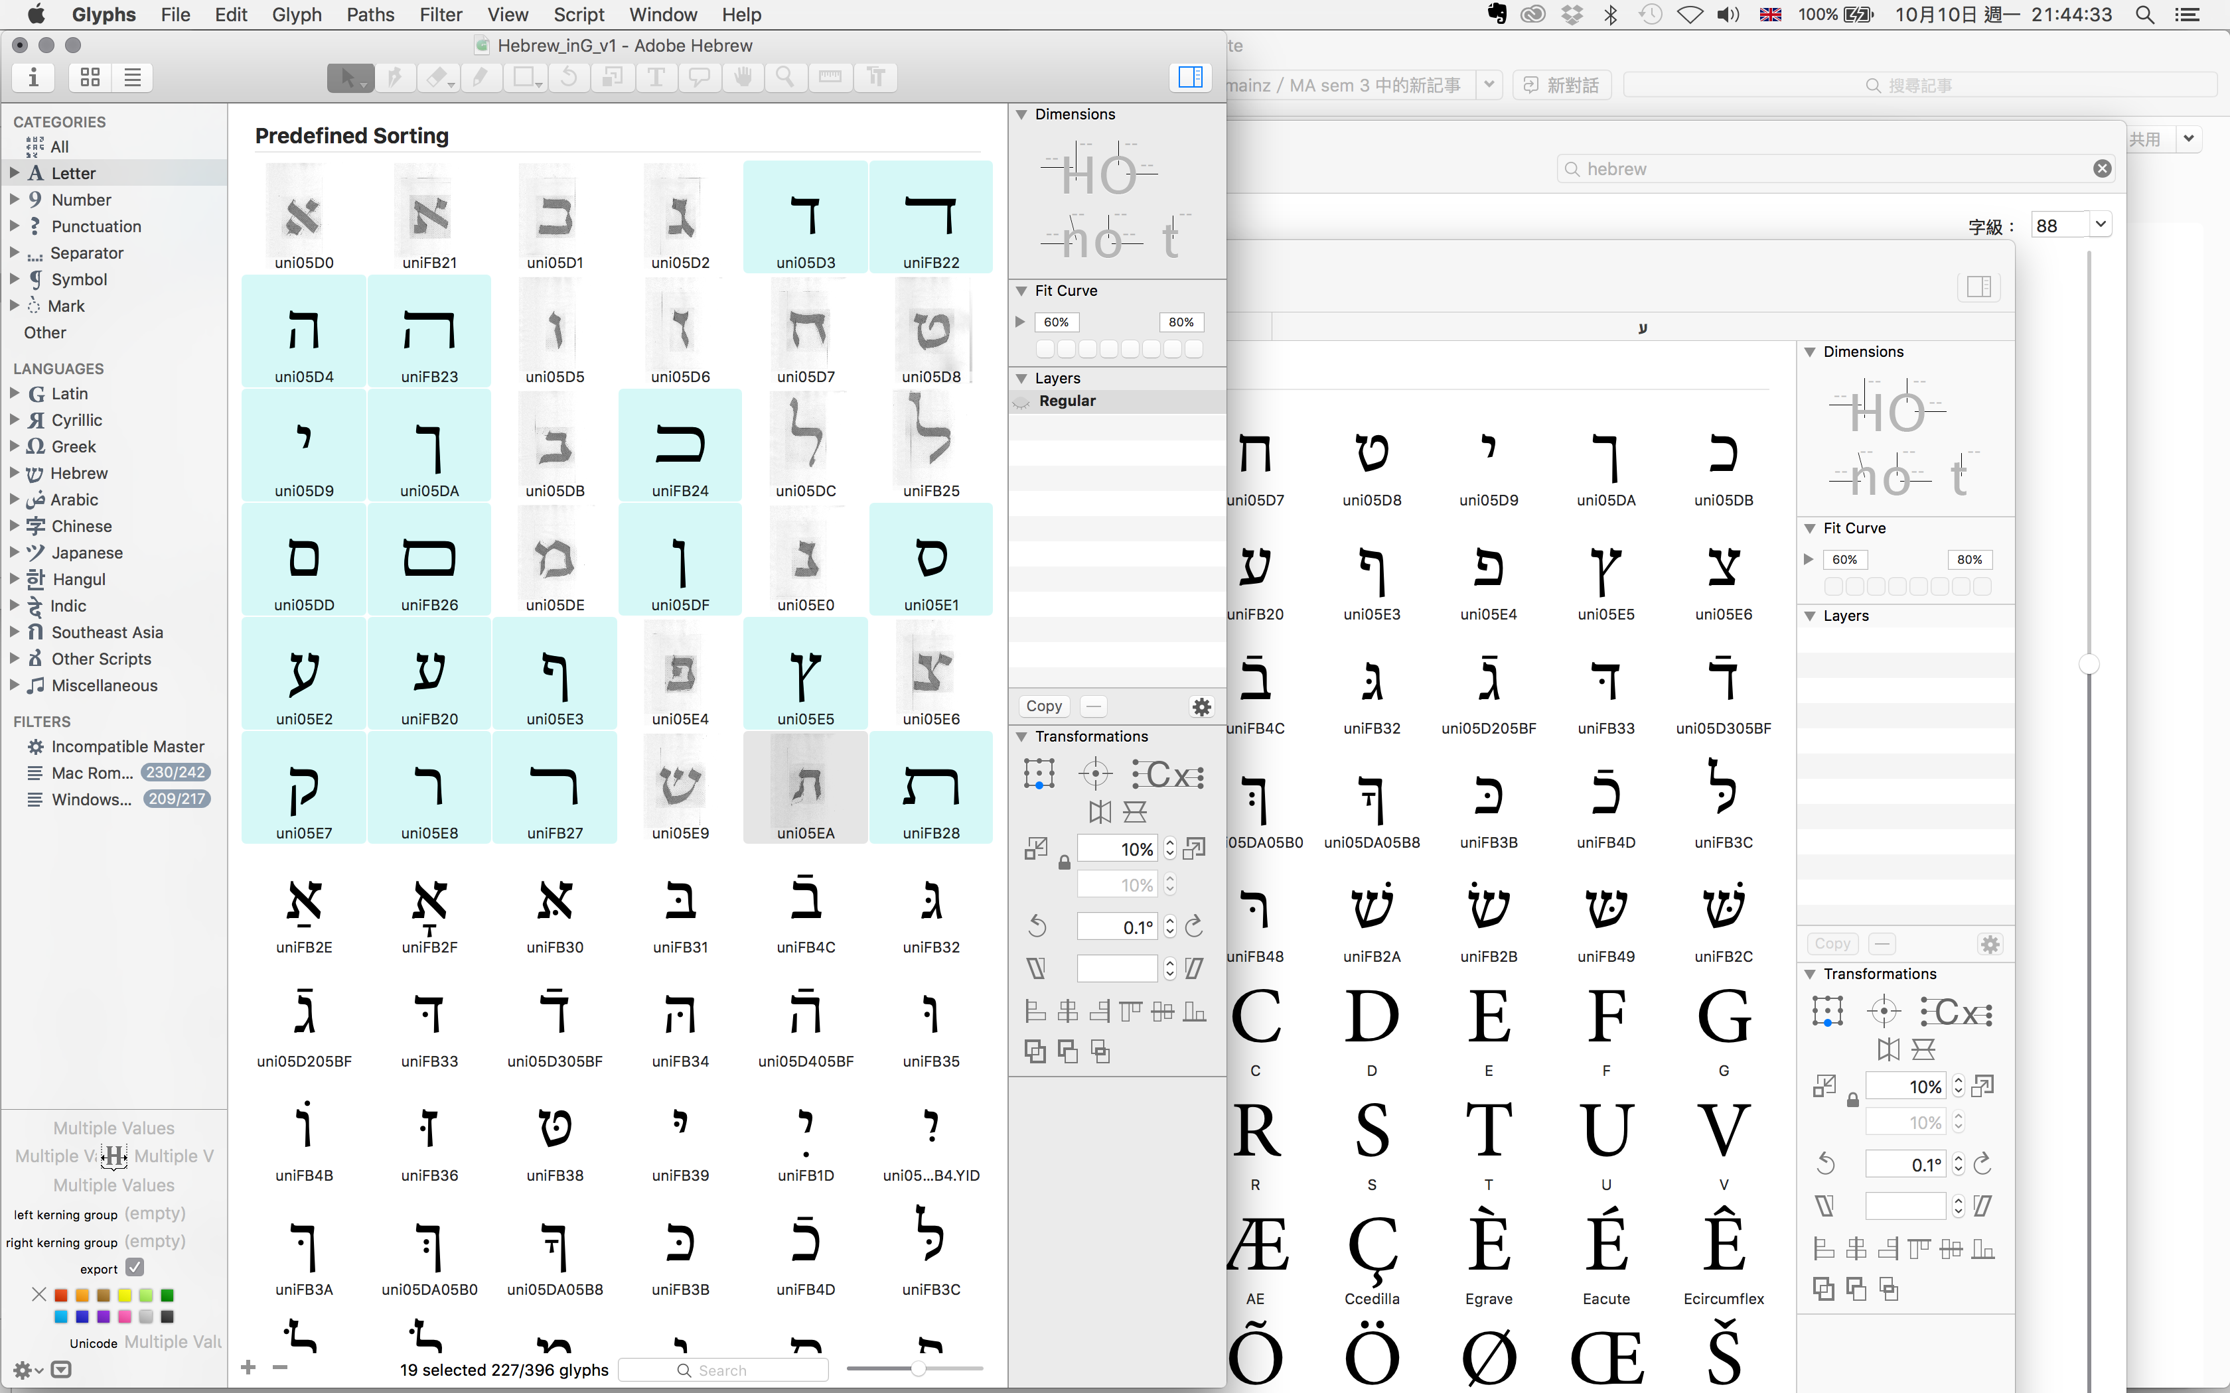Open the font size 88 dropdown

(2100, 225)
